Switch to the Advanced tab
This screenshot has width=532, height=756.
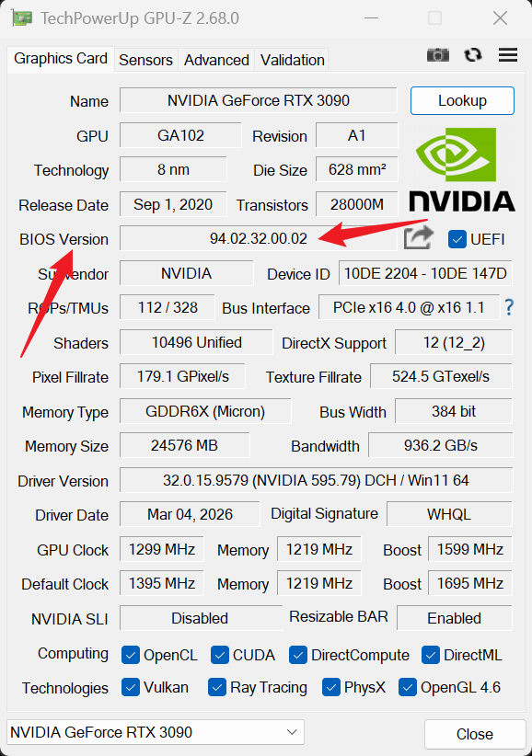(x=216, y=60)
